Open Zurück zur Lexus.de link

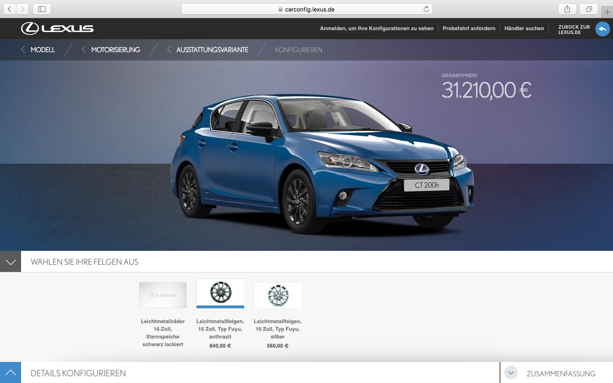point(574,30)
